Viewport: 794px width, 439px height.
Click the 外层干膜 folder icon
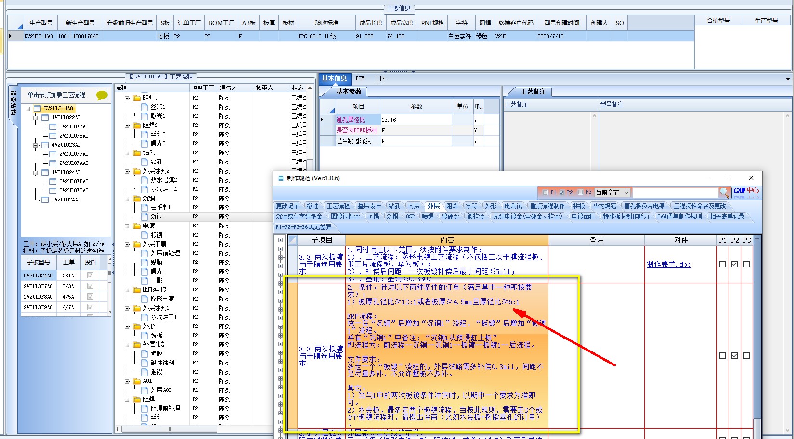[x=137, y=244]
